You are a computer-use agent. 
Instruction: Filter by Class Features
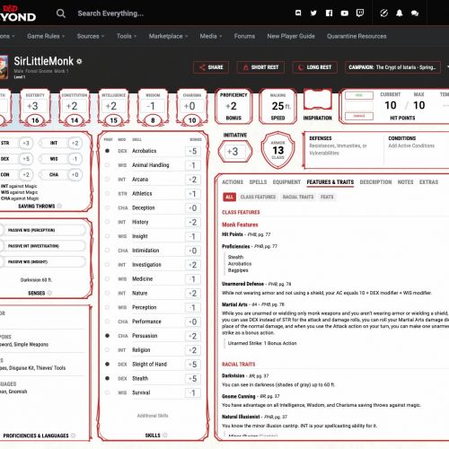click(x=258, y=197)
